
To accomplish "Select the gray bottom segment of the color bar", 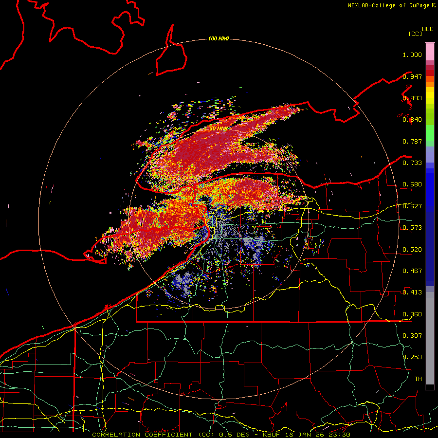I will point(430,338).
